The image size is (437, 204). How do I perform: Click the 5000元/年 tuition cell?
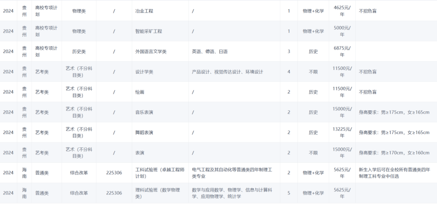tap(342, 32)
